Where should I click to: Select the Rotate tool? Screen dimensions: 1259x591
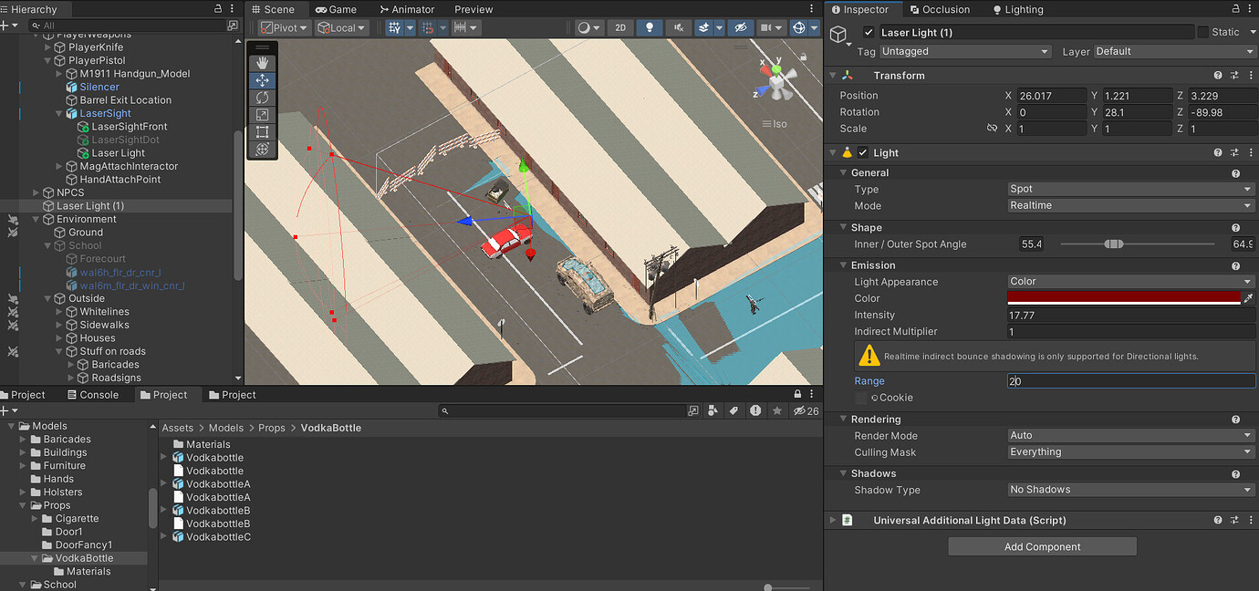click(x=263, y=98)
